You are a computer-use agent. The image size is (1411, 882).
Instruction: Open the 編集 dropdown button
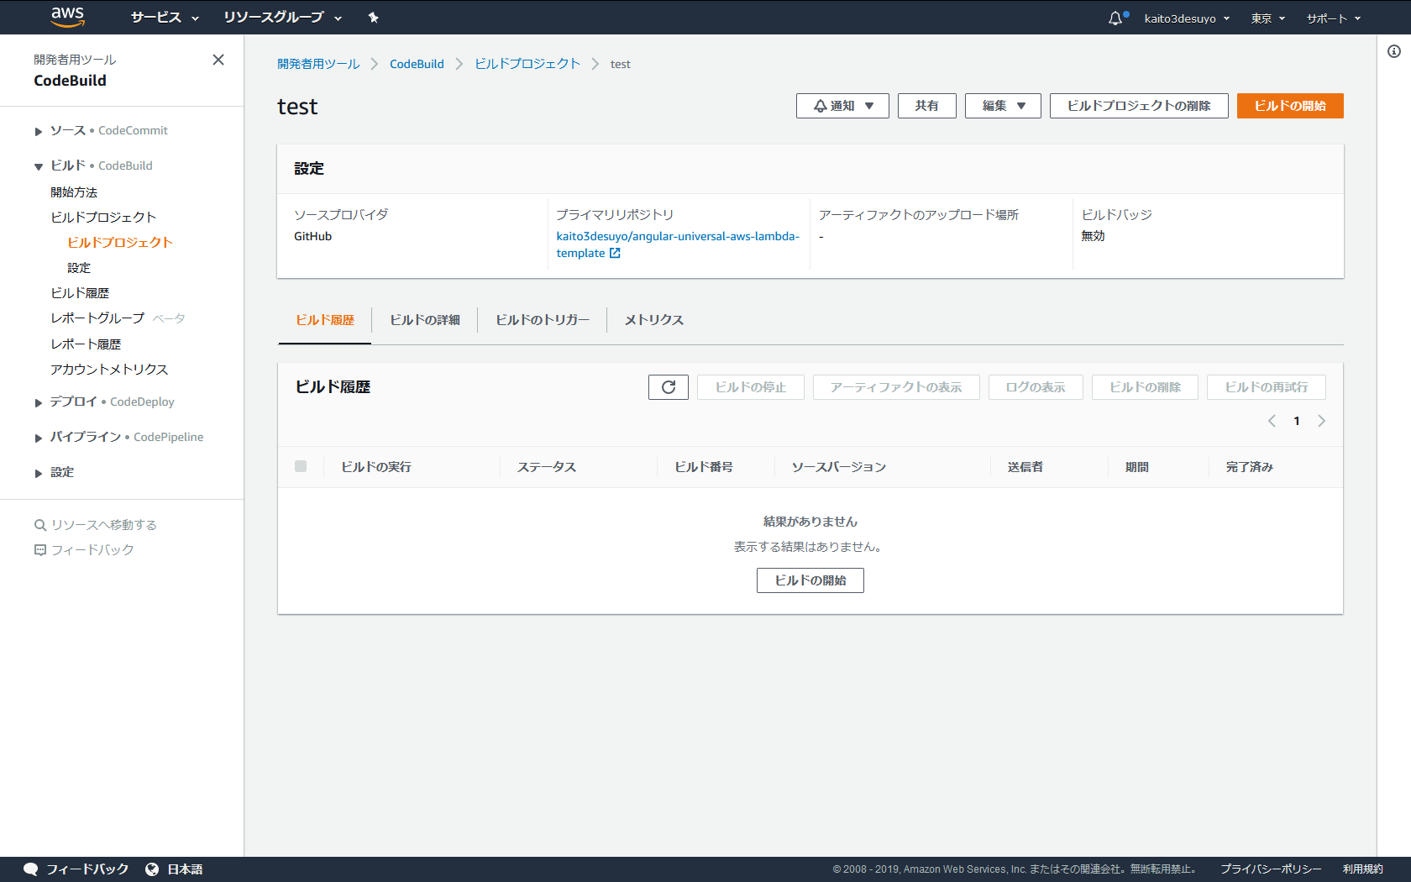click(x=1003, y=106)
